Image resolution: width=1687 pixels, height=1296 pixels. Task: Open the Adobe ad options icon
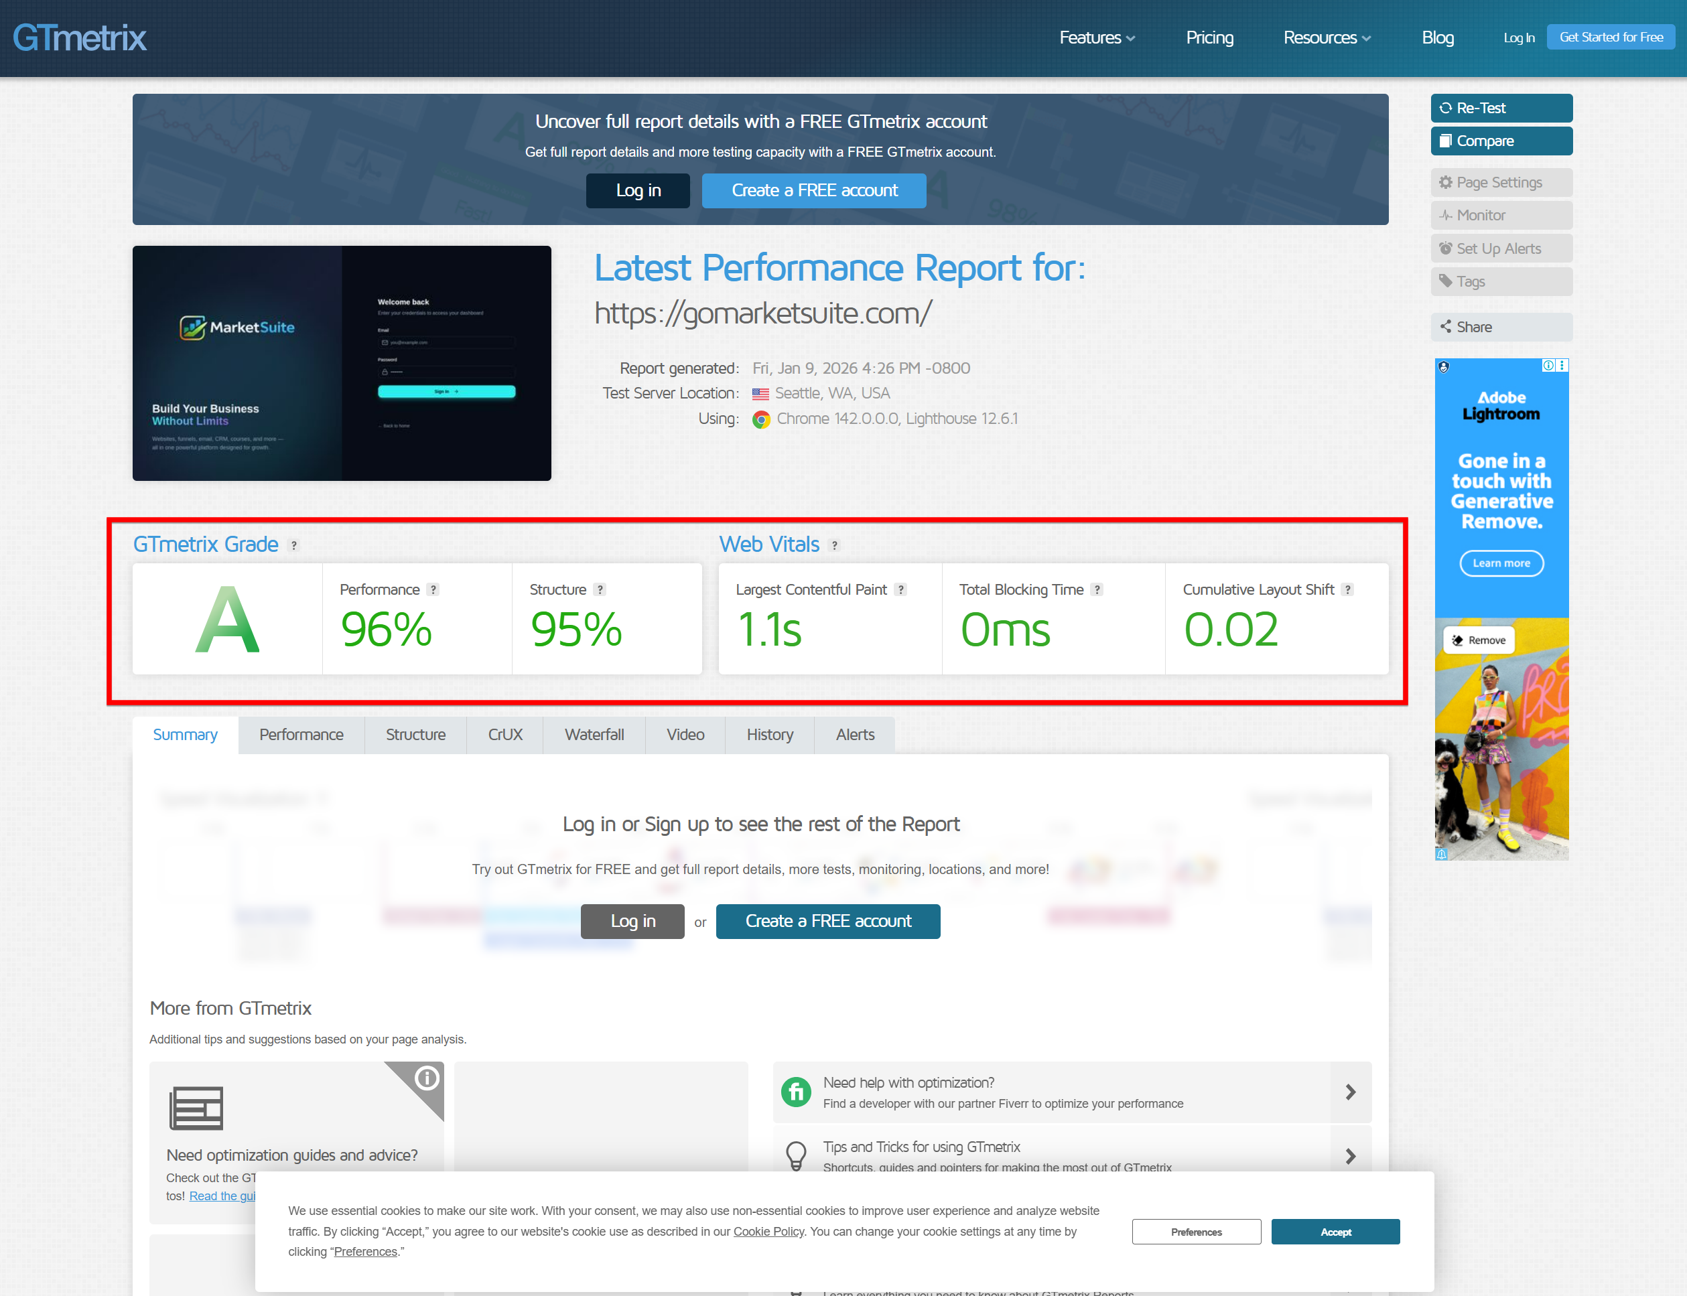(x=1562, y=366)
